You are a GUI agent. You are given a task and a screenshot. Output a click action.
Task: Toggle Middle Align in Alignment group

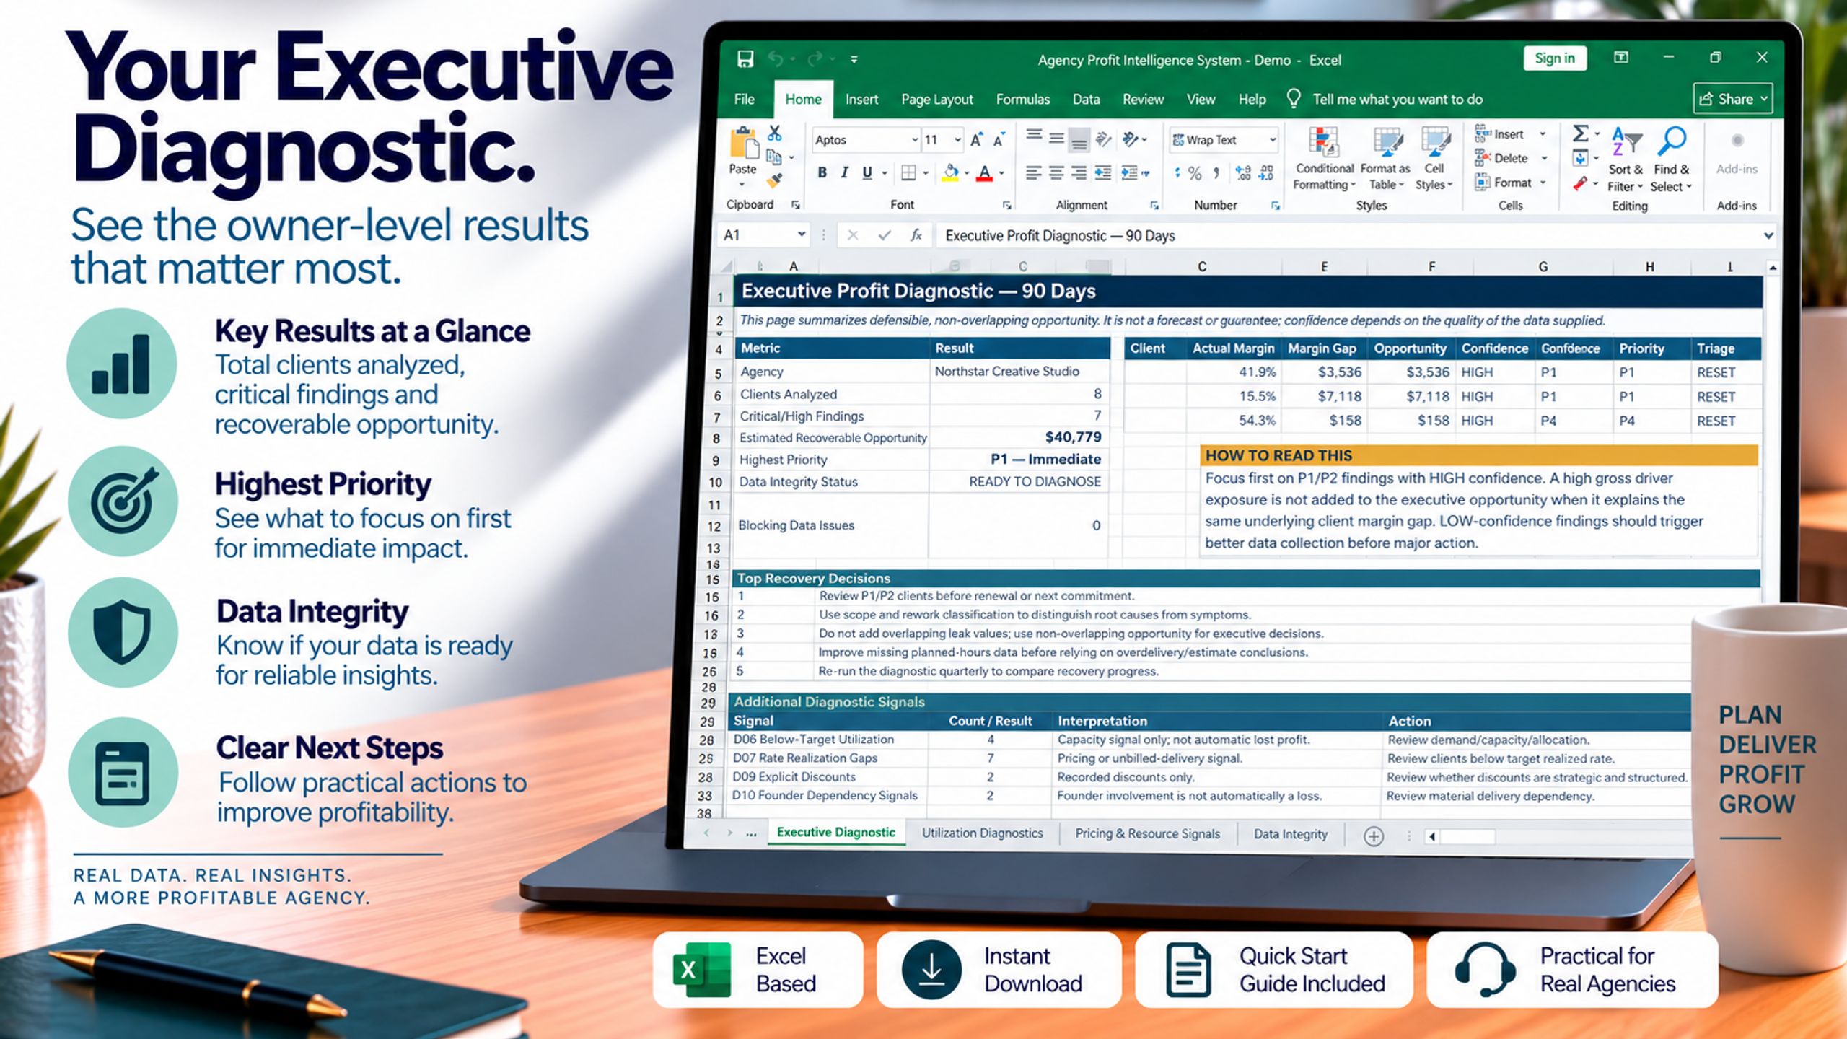(x=1056, y=138)
